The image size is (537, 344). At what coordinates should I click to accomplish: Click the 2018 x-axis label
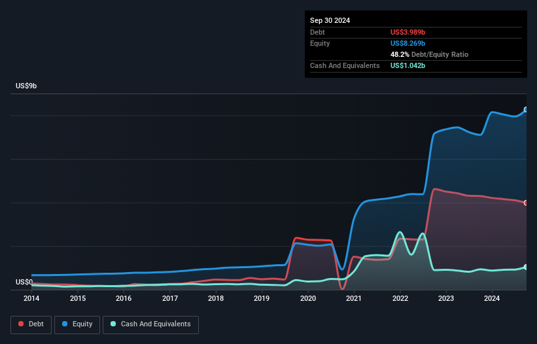216,298
